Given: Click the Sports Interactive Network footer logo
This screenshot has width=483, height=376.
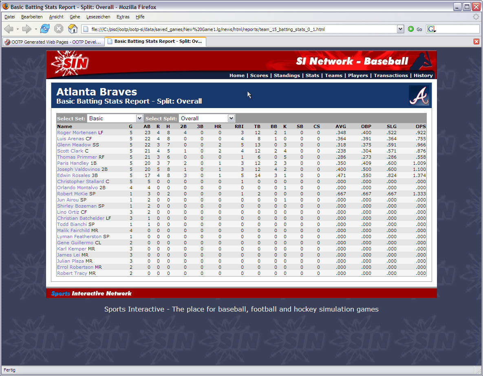Looking at the screenshot, I should point(91,293).
